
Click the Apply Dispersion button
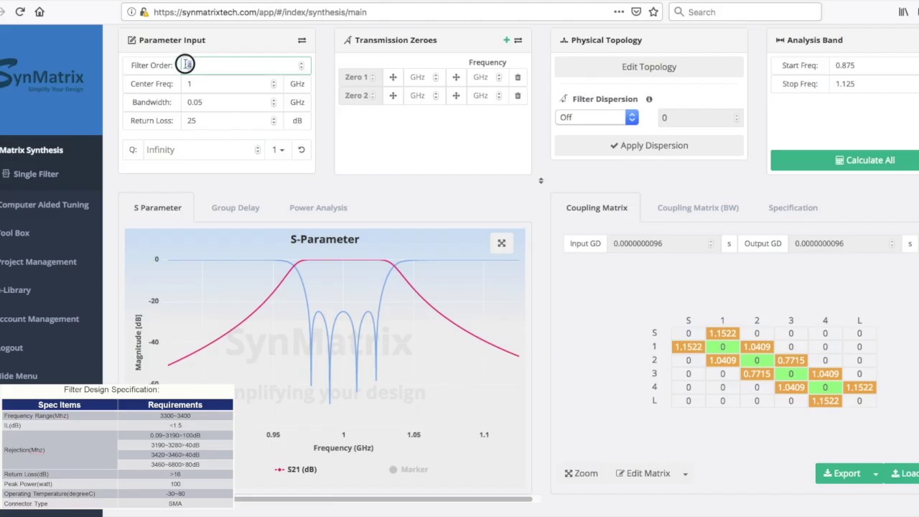pos(649,145)
